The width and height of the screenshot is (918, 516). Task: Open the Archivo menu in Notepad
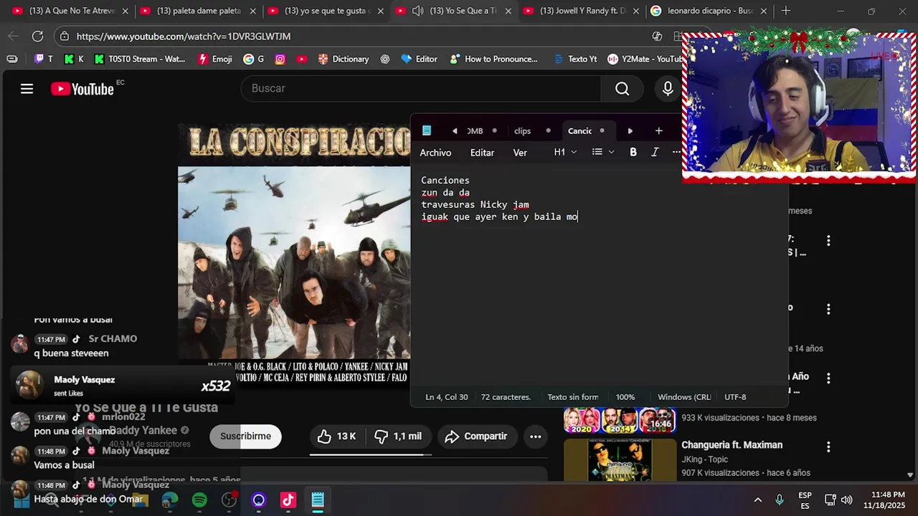pos(435,153)
